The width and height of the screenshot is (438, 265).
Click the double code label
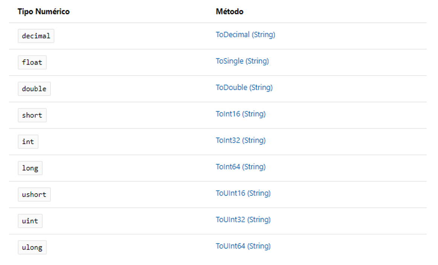[x=34, y=89]
